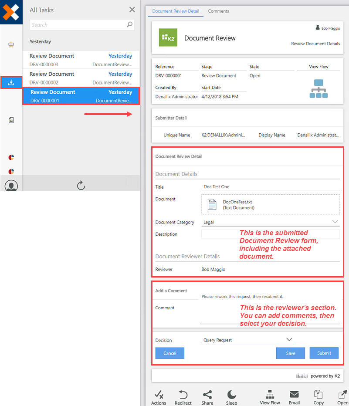The width and height of the screenshot is (349, 406).
Task: Click the Display Name value Denallix Administrat...
Action: (318, 135)
